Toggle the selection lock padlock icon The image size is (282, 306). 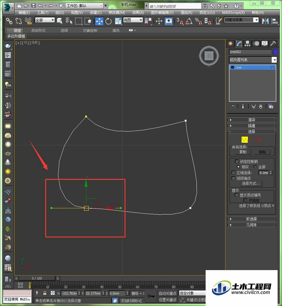click(45, 293)
